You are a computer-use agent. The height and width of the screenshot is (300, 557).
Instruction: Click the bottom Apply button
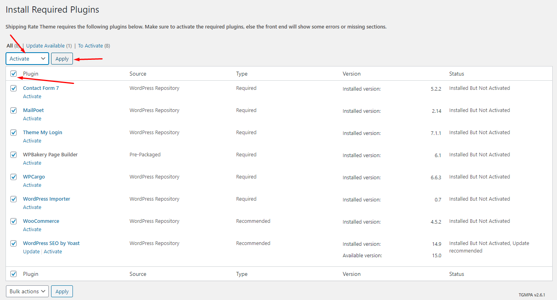pos(62,291)
